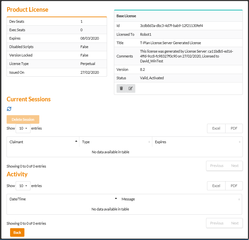249x240 pixels.
Task: Click the edit pencil icon under Base License
Action: pyautogui.click(x=131, y=88)
